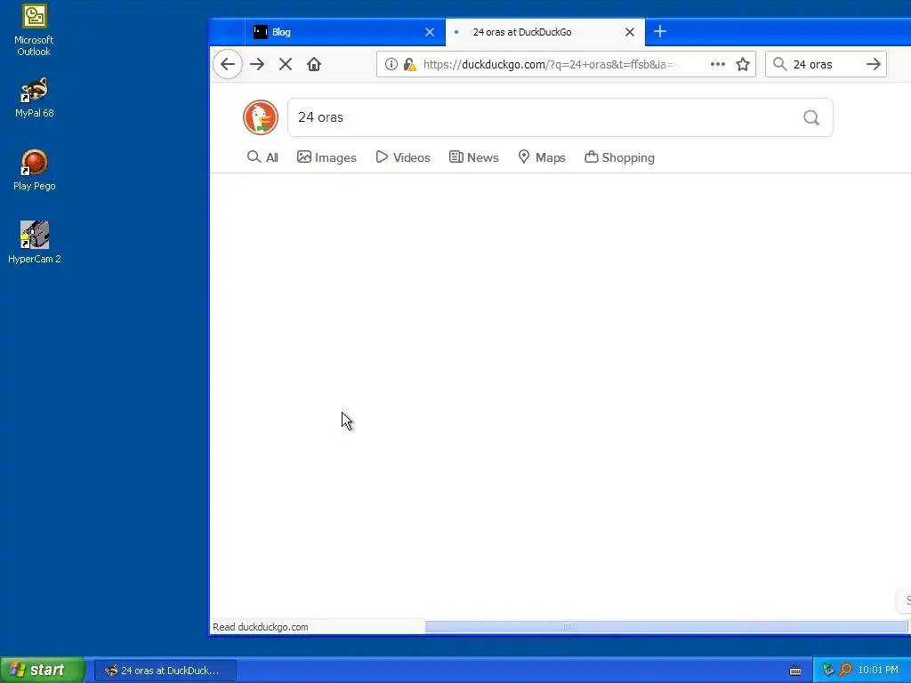Click the keyboard icon in the taskbar
This screenshot has height=683, width=911.
pos(795,671)
